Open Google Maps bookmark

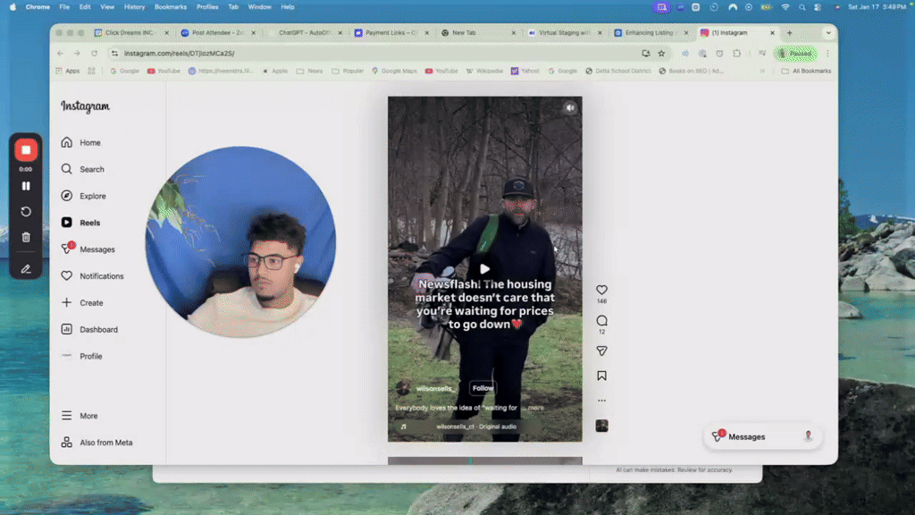[x=394, y=72]
